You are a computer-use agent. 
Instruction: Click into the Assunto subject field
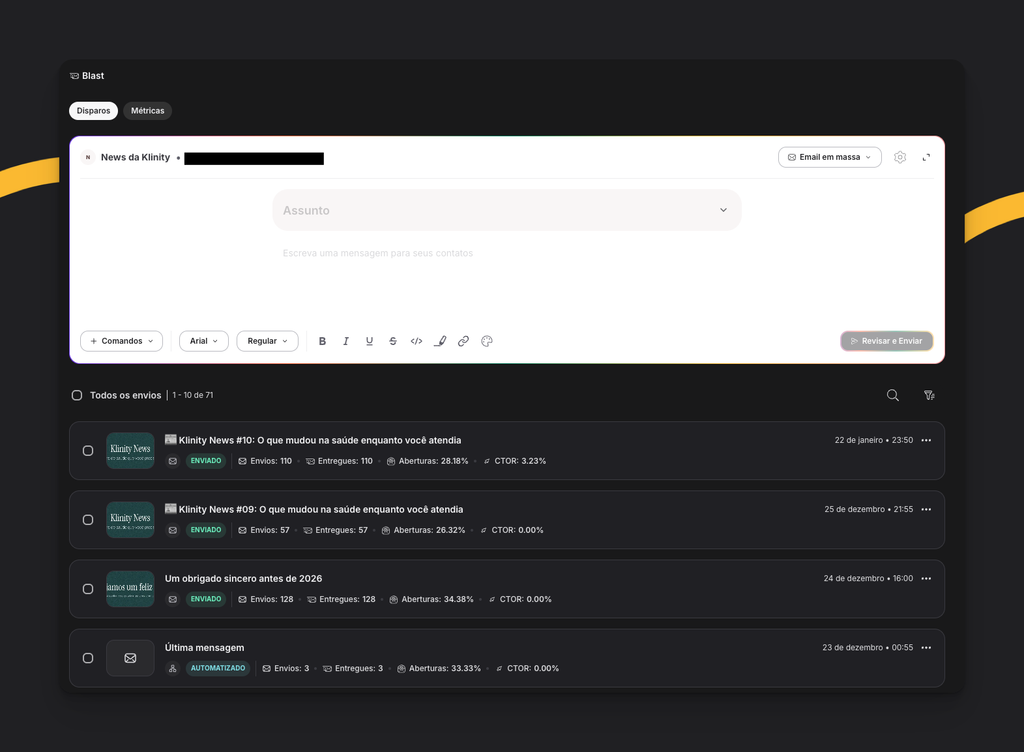pyautogui.click(x=507, y=210)
